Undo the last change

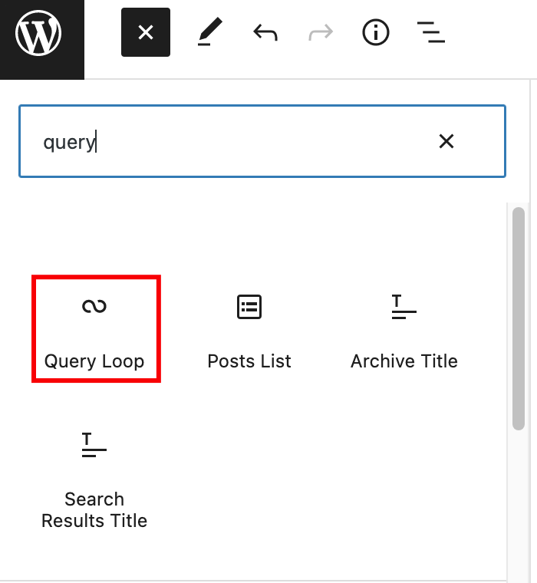coord(265,32)
